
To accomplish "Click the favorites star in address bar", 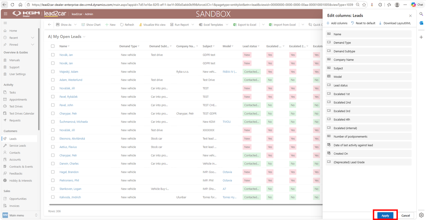I will [364, 5].
